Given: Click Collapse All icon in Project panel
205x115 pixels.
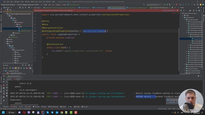Looking at the screenshot, I should (26, 8).
